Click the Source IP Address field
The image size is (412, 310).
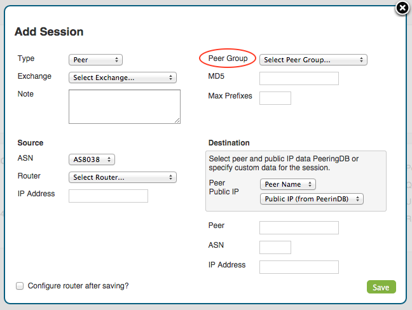[108, 196]
